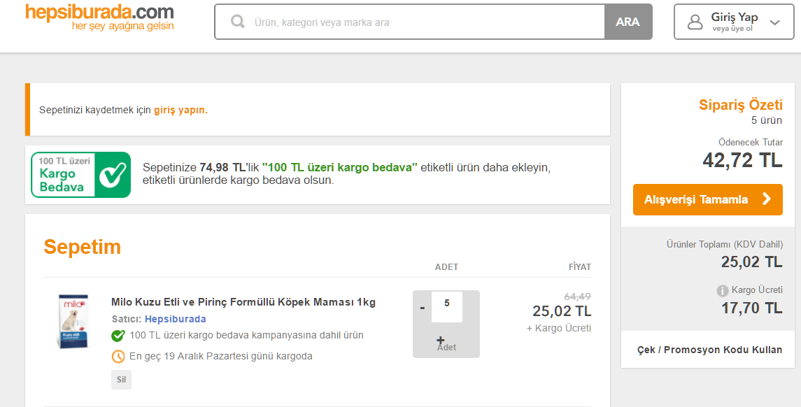Click the FİYAT column header
801x407 pixels.
pyautogui.click(x=580, y=266)
